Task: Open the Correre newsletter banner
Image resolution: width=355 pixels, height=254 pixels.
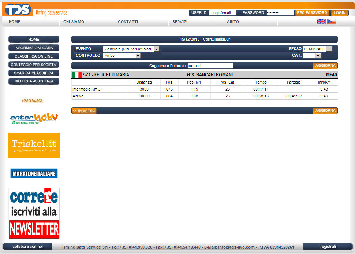Action: (x=34, y=213)
